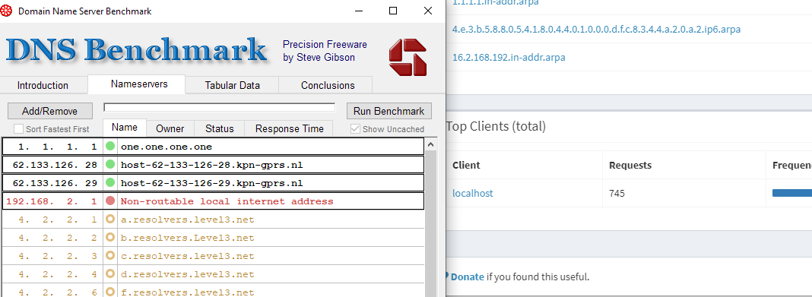Click the Donate link
The image size is (812, 297).
(x=467, y=276)
